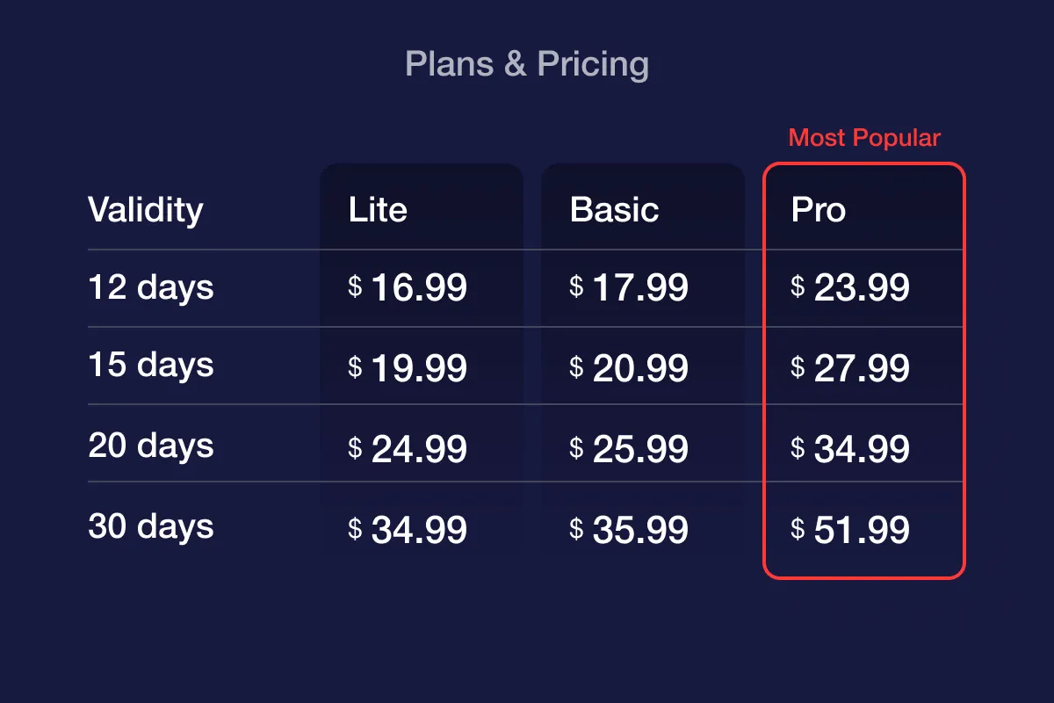Choose the Basic 12 days $17.99 price

click(629, 287)
